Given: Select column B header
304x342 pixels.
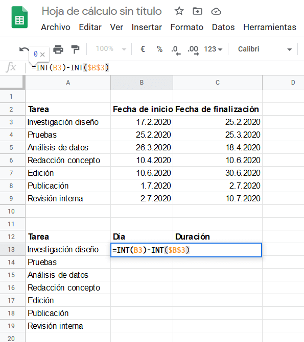Looking at the screenshot, I should pyautogui.click(x=142, y=83).
